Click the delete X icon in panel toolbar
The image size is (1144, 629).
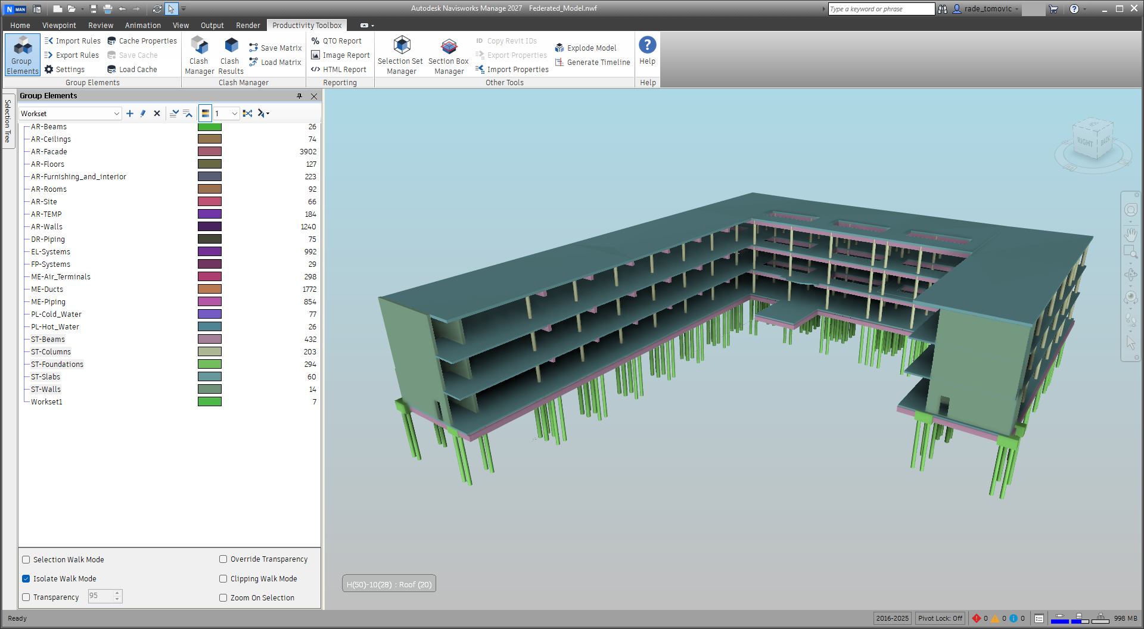click(157, 113)
